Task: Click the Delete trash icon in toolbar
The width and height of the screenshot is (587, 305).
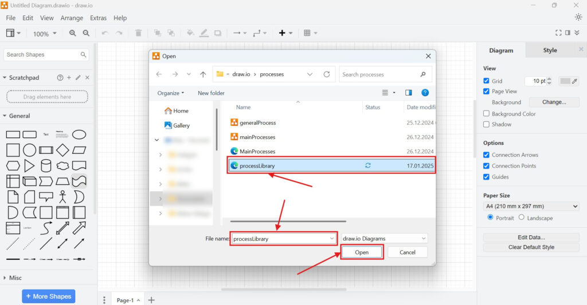Action: click(x=138, y=33)
